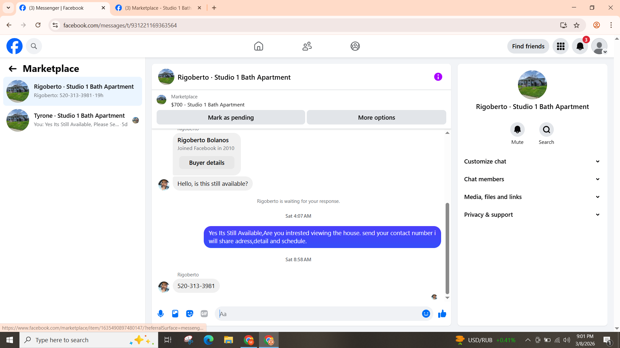Open the browser three-dot menu
This screenshot has height=348, width=620.
(x=611, y=25)
